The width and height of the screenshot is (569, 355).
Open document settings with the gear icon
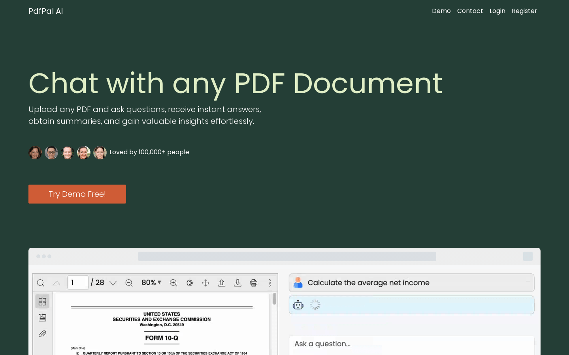190,283
